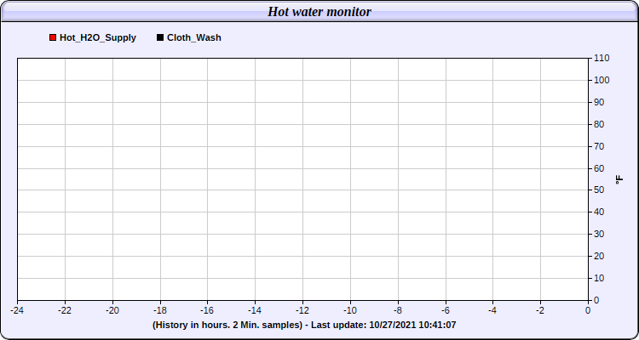Click the -24 hour x-axis label
639x340 pixels.
click(x=17, y=311)
